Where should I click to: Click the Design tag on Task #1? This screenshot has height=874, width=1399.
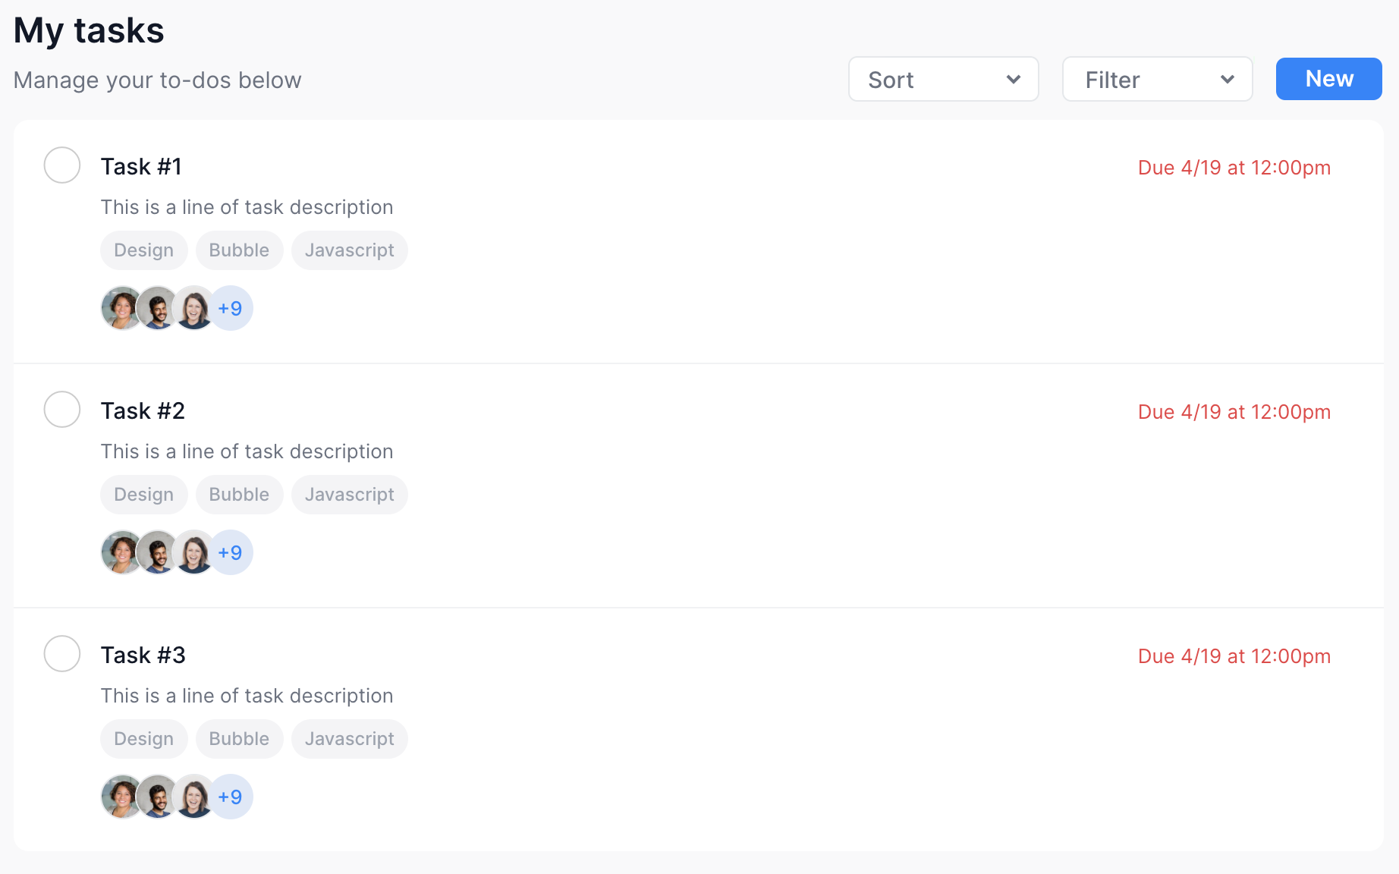143,250
